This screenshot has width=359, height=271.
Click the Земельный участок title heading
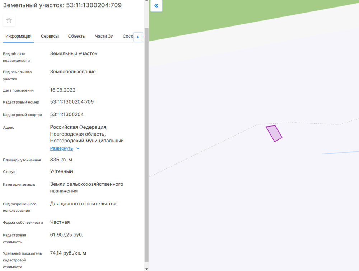coord(62,5)
